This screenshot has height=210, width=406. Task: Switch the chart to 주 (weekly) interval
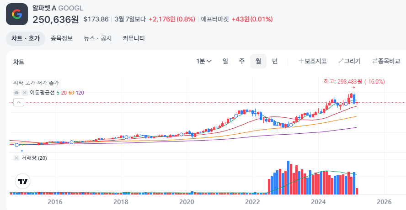pos(241,61)
